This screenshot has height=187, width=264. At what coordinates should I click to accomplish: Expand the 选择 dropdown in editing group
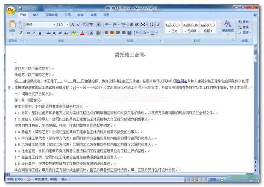click(247, 32)
